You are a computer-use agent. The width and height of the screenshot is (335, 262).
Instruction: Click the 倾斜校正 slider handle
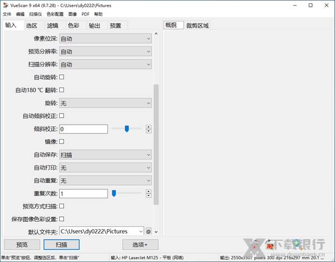(127, 129)
